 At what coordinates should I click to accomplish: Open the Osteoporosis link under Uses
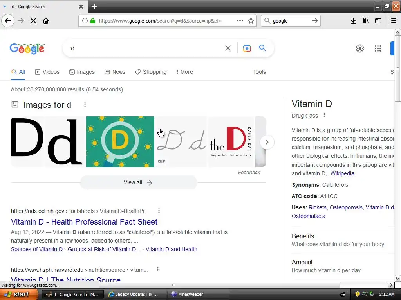(x=346, y=207)
